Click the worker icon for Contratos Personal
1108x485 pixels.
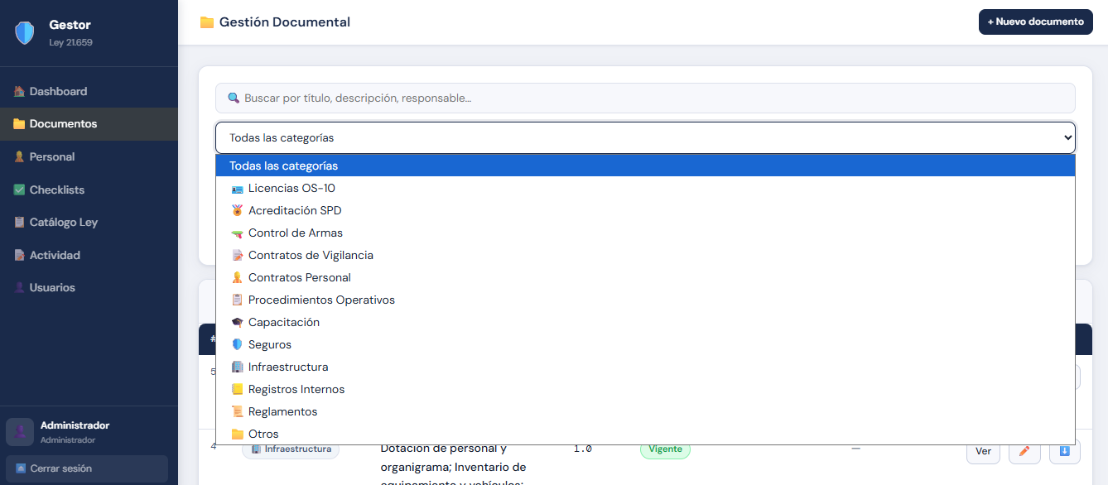(238, 278)
